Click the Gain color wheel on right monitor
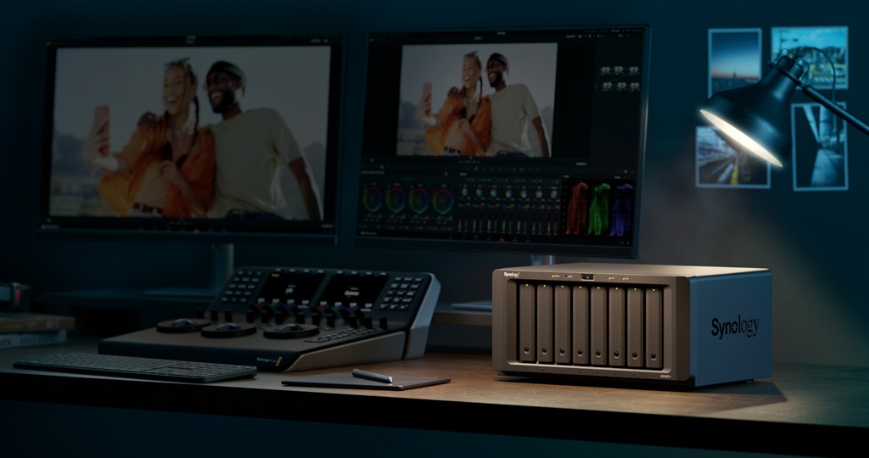The height and width of the screenshot is (458, 869). coord(419,200)
